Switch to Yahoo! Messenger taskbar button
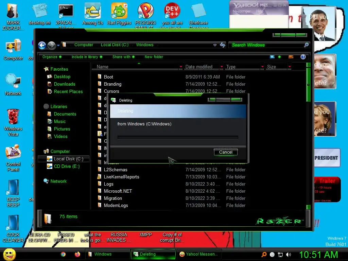 click(x=199, y=254)
